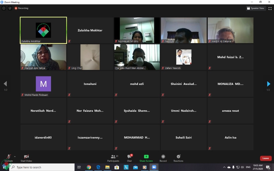Click idanordin93 participant name
The height and width of the screenshot is (171, 274).
pos(43,138)
